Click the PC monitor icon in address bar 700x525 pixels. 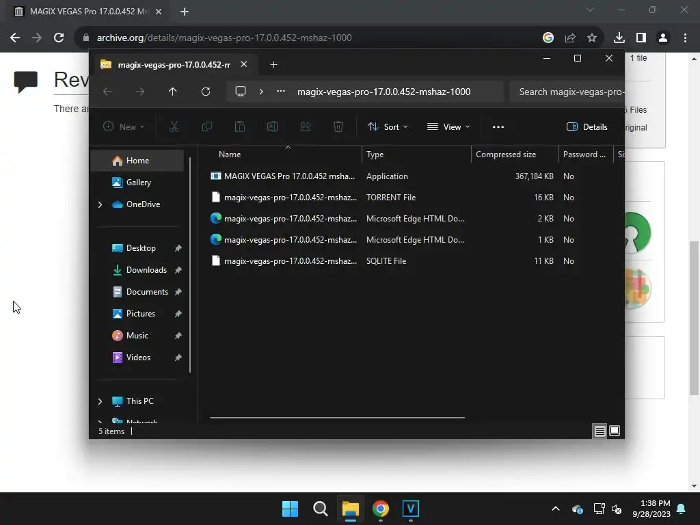pos(241,92)
